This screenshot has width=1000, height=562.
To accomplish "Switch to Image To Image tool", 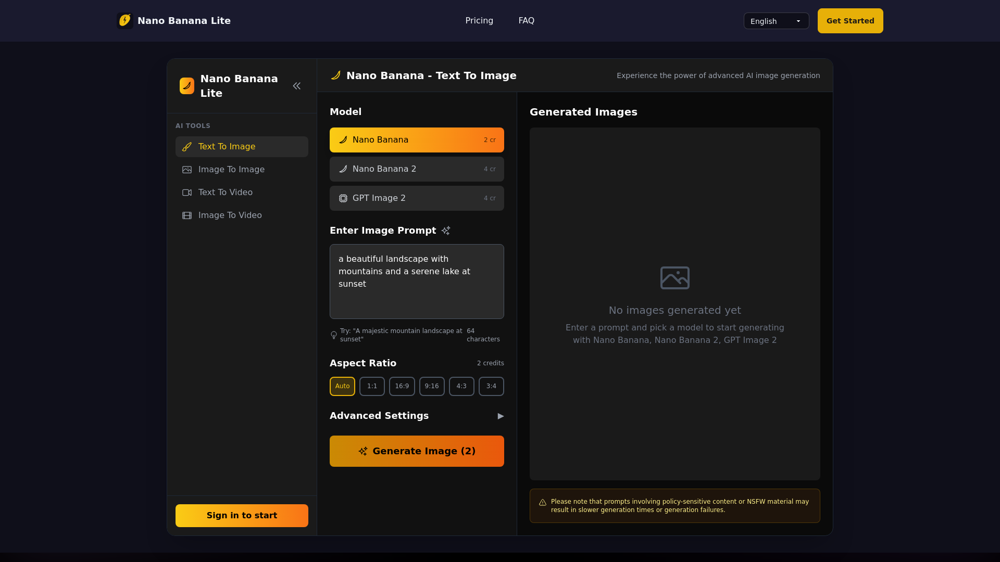I will [242, 170].
